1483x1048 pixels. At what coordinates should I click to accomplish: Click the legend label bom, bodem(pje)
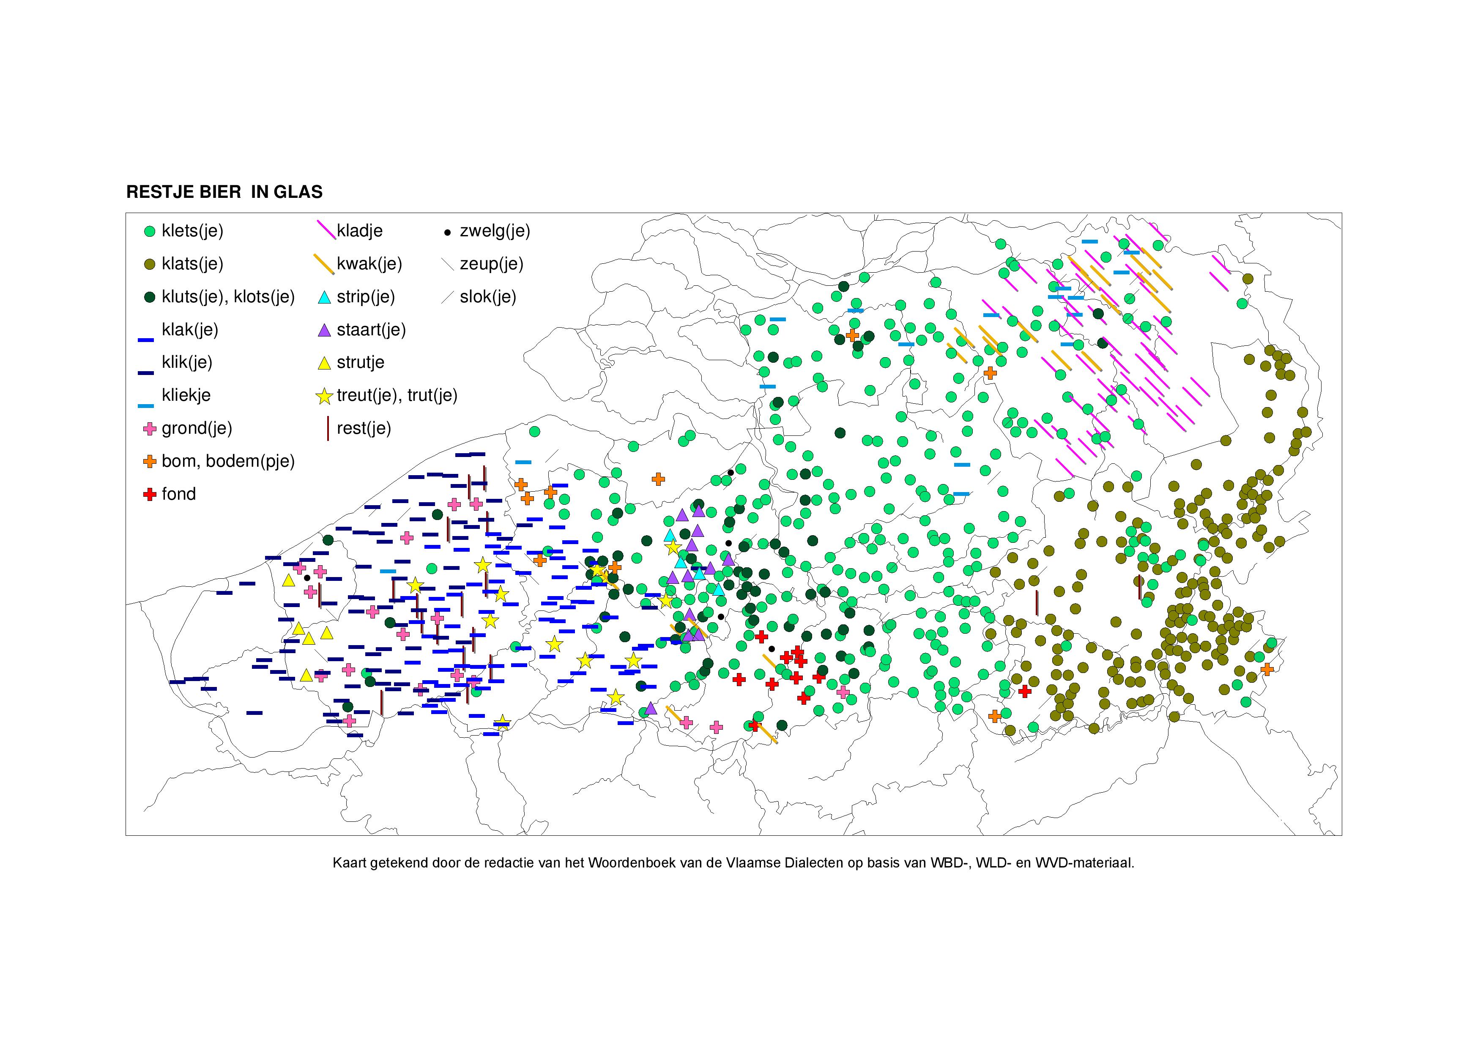click(228, 461)
